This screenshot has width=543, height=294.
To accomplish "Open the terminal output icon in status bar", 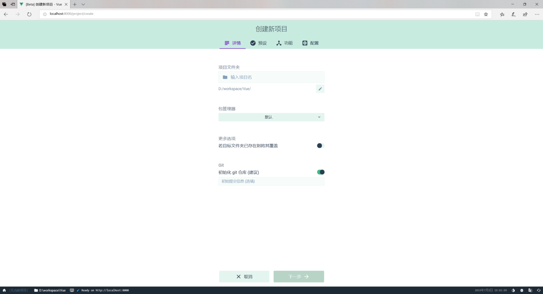I will (72, 290).
